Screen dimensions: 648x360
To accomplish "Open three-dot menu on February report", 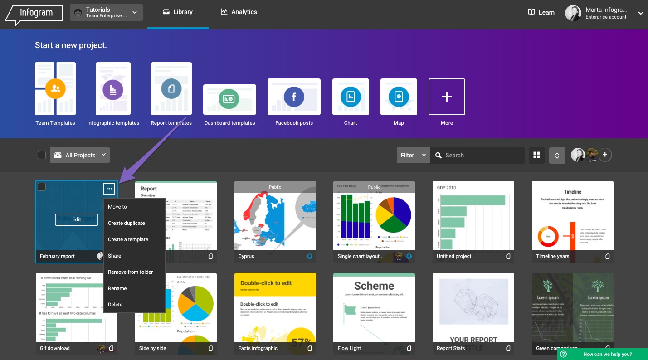I will pos(109,189).
